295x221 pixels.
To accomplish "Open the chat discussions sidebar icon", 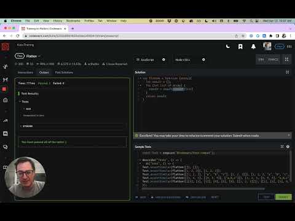I will [6, 134].
